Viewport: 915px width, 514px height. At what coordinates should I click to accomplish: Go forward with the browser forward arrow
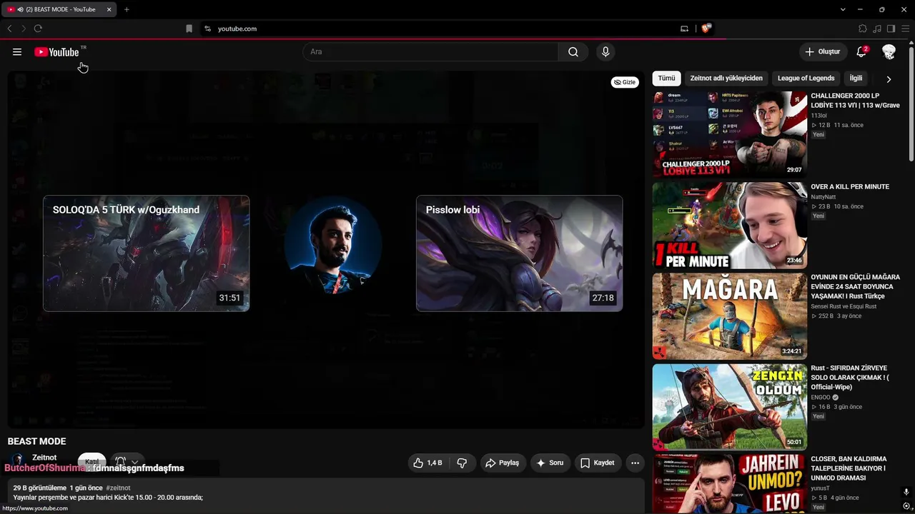click(23, 29)
